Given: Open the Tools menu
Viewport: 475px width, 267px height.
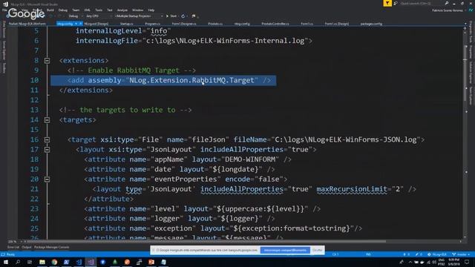Looking at the screenshot, I should pos(99,10).
